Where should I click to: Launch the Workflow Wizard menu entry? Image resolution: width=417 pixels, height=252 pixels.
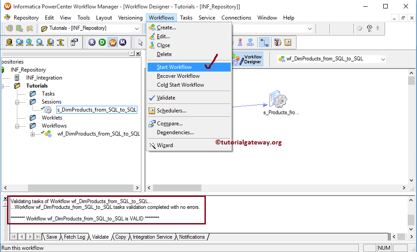click(x=189, y=145)
